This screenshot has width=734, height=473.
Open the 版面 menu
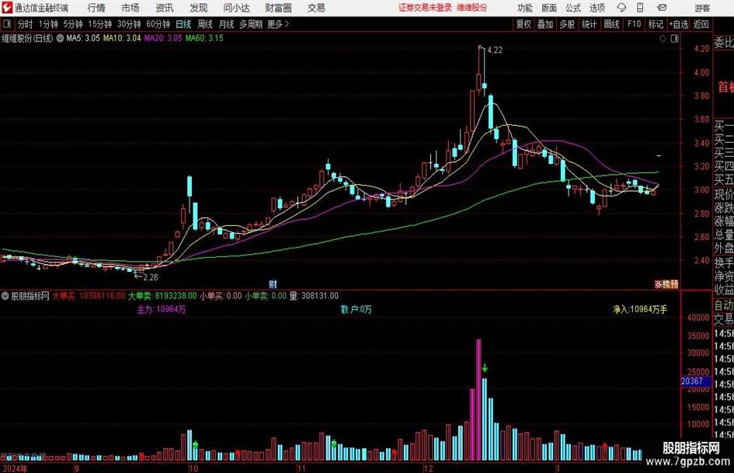point(548,8)
